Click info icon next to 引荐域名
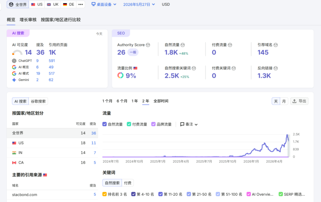Image resolution: width=321 pixels, height=202 pixels. coord(275,45)
